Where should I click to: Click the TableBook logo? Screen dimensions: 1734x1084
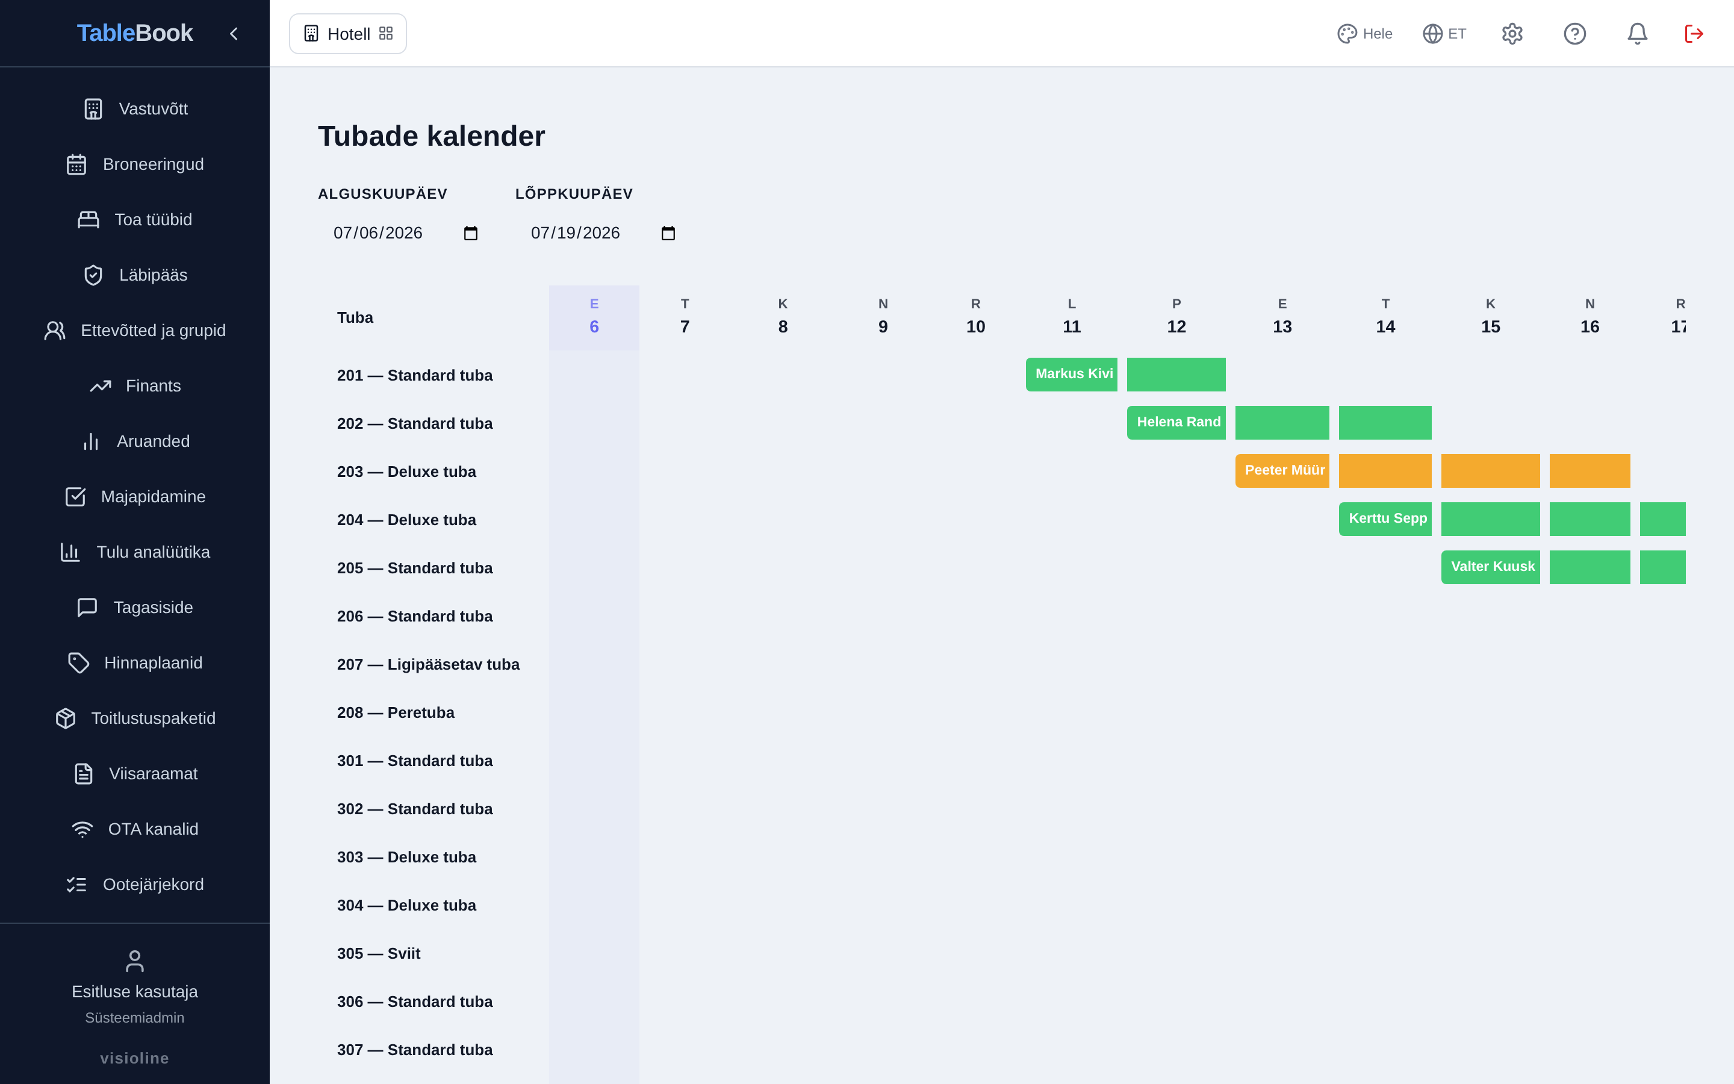(x=135, y=33)
